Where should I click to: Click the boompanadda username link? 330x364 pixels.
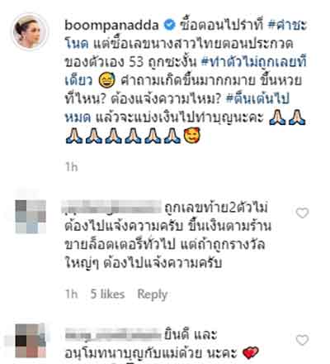(111, 26)
